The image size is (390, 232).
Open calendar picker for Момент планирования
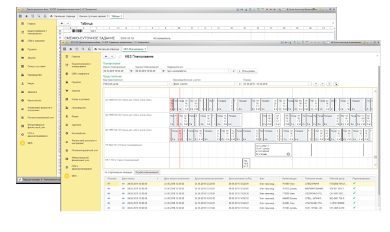click(131, 71)
